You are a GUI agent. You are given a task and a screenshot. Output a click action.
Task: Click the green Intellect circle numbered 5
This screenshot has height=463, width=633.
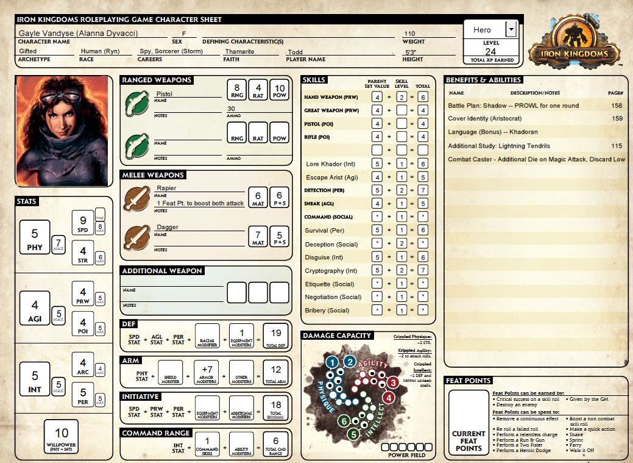point(353,434)
